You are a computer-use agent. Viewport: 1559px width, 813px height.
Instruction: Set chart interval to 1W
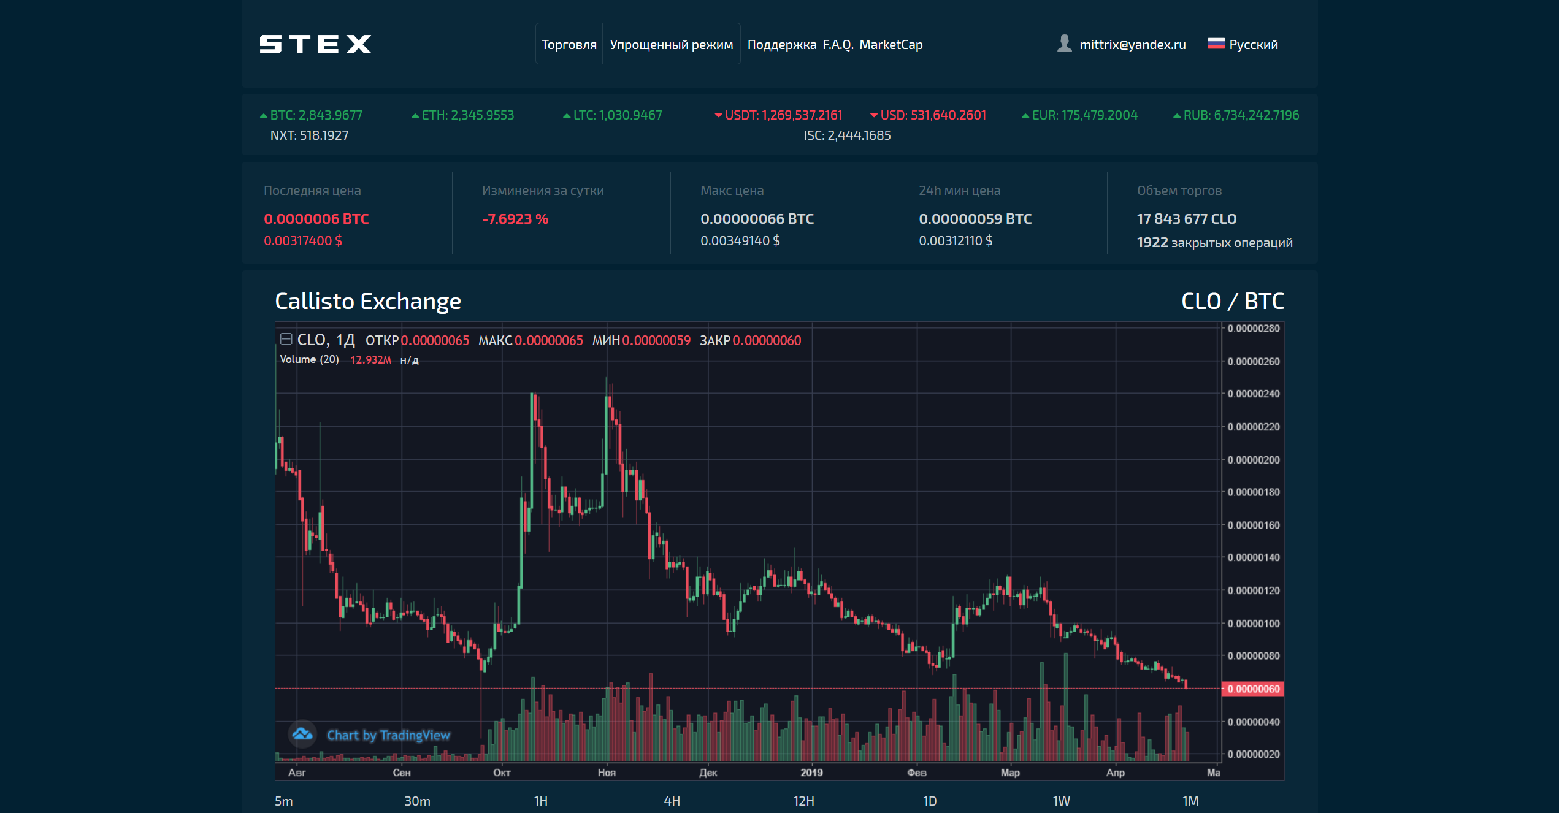tap(1061, 801)
